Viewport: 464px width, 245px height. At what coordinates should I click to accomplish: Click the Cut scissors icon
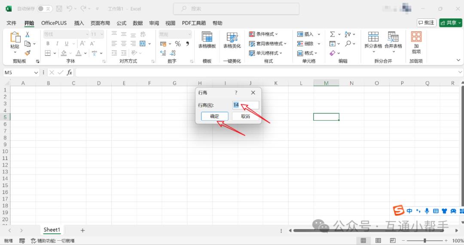[x=27, y=34]
